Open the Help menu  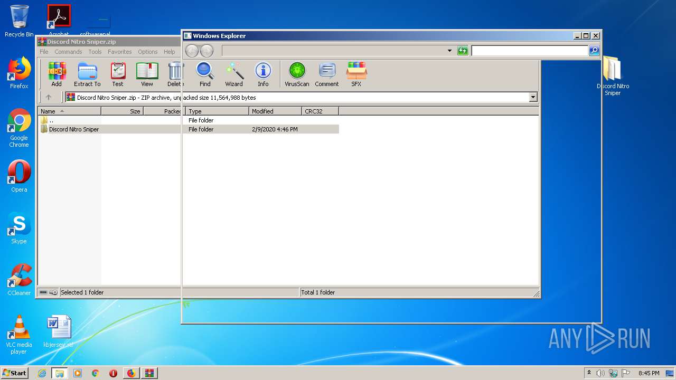pos(169,52)
